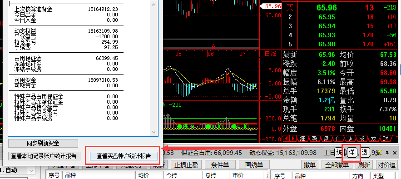Click the 幅度 value -3.51%

click(325, 73)
